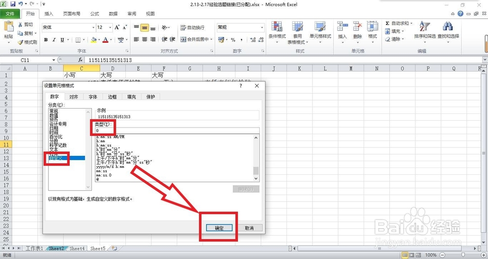Viewport: 488px width, 259px height.
Task: Click the fx insert function button
Action: click(81, 60)
